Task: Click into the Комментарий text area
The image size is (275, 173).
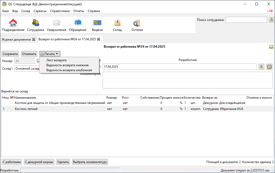Action: coord(188,80)
